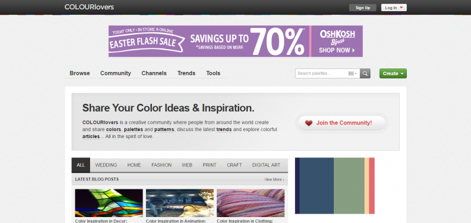Select the WEB tab
This screenshot has width=471, height=223.
pos(187,165)
